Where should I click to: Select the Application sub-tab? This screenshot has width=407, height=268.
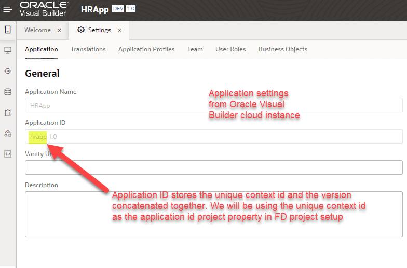42,49
